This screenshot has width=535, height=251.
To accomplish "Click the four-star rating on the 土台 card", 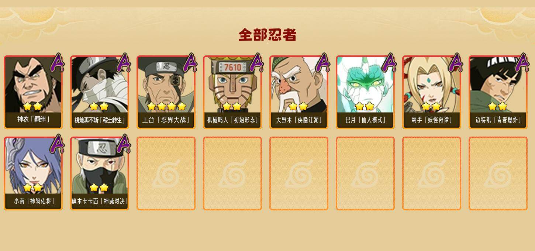I will [x=166, y=107].
